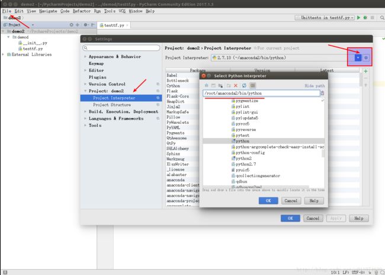The image size is (385, 275).
Task: Click the Home directory icon in interpreter dialog
Action: coord(207,85)
